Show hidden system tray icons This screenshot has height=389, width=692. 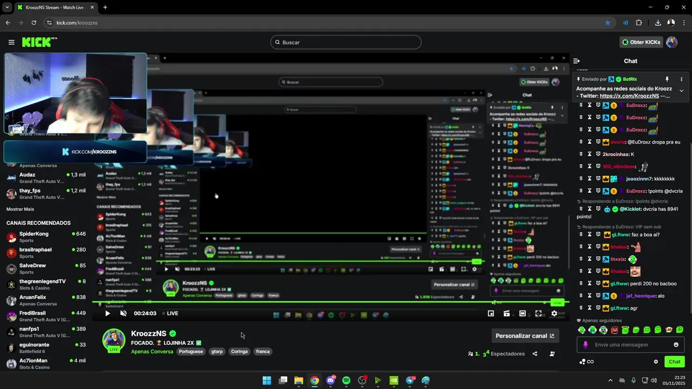point(610,380)
